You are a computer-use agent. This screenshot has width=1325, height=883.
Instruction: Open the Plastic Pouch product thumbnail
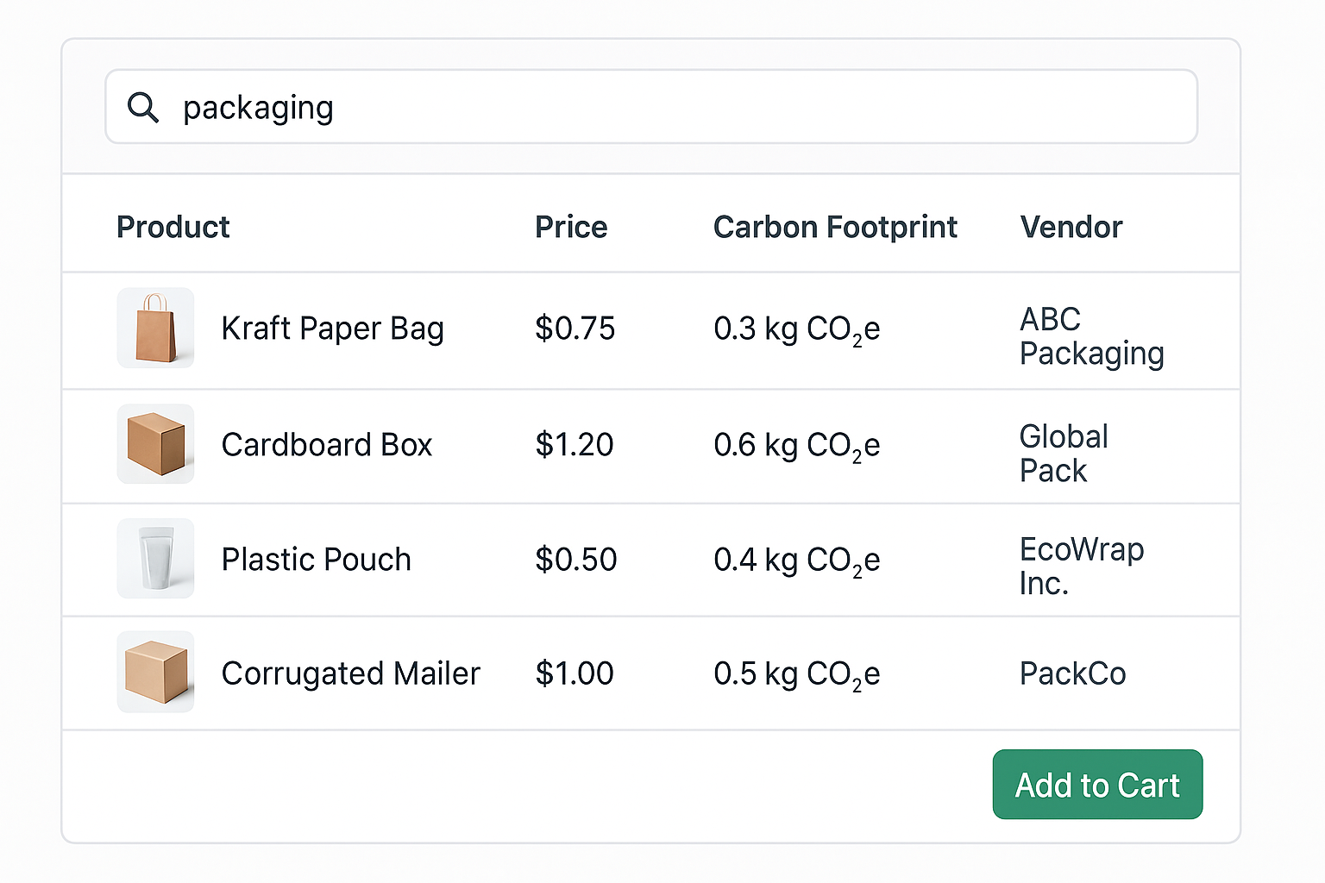(x=155, y=559)
